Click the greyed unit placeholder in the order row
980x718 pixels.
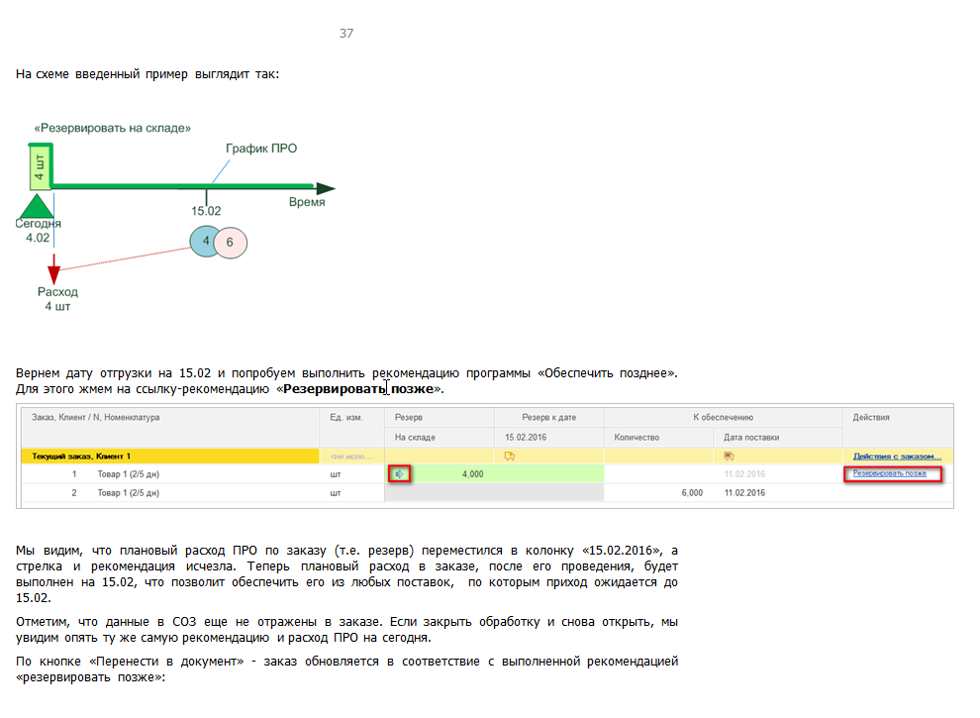pyautogui.click(x=351, y=456)
